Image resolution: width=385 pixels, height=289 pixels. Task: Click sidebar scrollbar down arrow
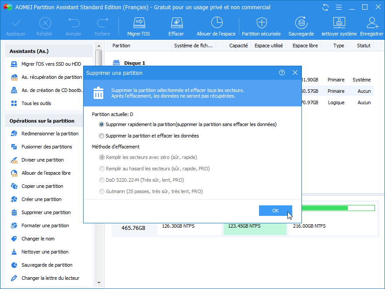click(x=99, y=282)
